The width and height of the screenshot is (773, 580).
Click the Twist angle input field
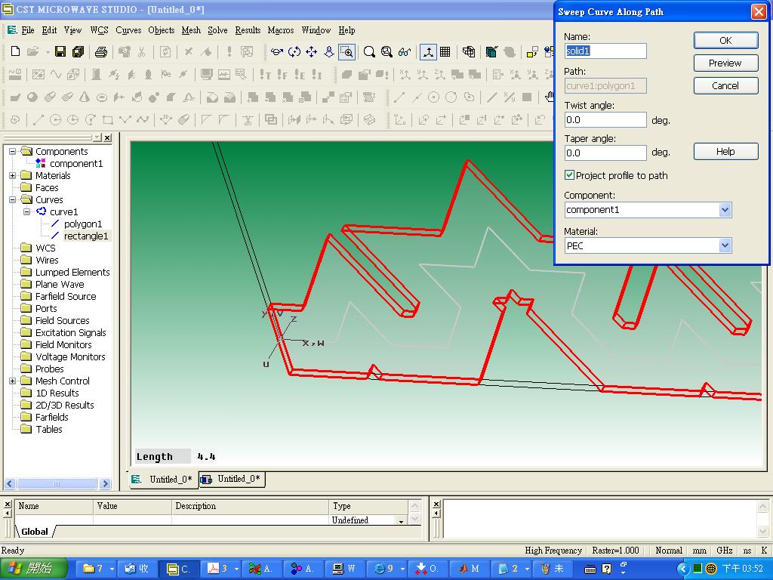pyautogui.click(x=605, y=120)
